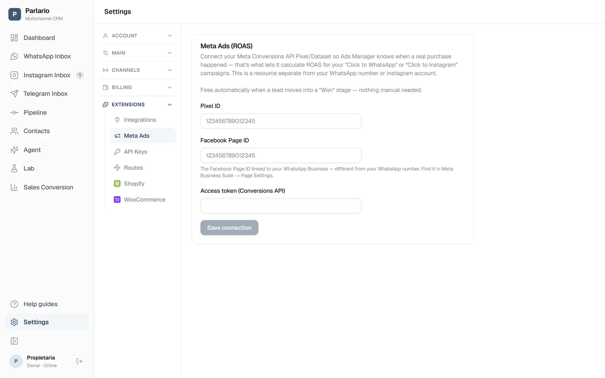This screenshot has height=378, width=605.
Task: Click the Access token input field
Action: (281, 206)
